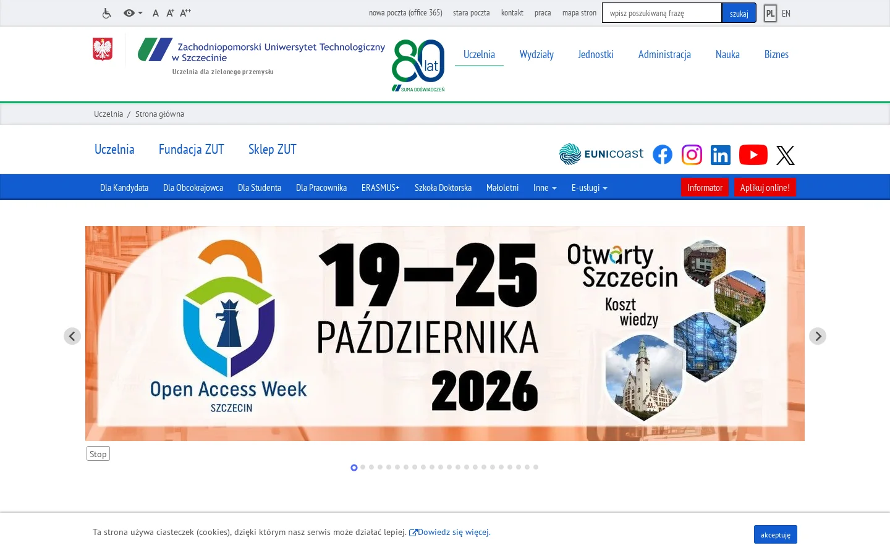
Task: Stop the slideshow with the Stop button
Action: point(98,453)
